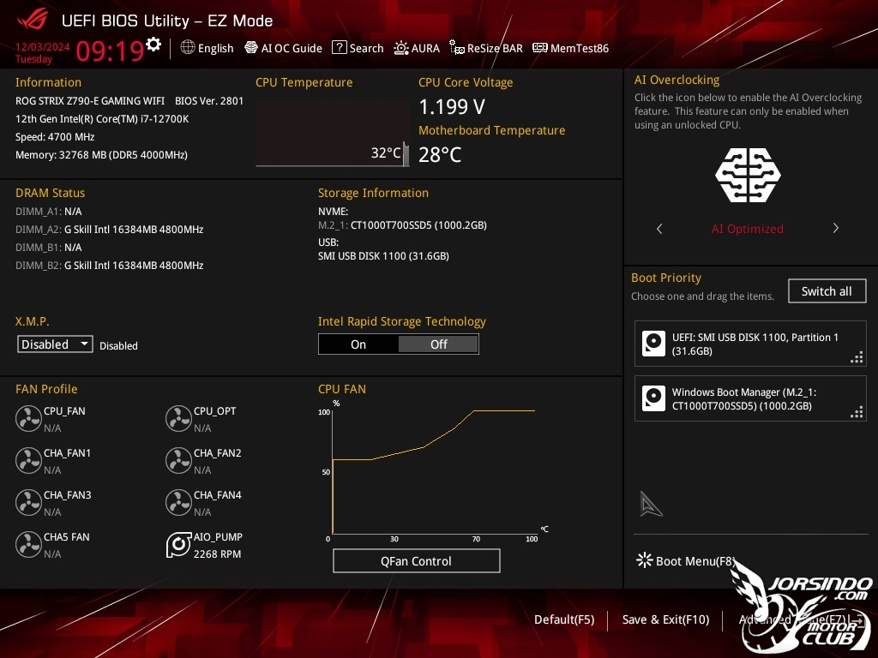Click the CHA_FAN3 fan icon
Image resolution: width=878 pixels, height=658 pixels.
(x=28, y=502)
